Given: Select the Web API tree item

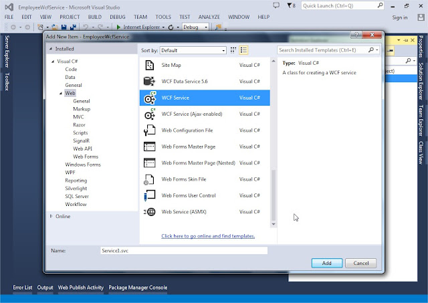Looking at the screenshot, I should coord(82,148).
